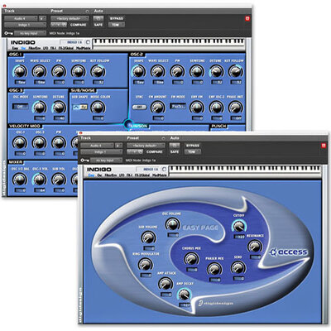Open the ModMatrix tab in front window
331x331 pixels.
click(160, 175)
